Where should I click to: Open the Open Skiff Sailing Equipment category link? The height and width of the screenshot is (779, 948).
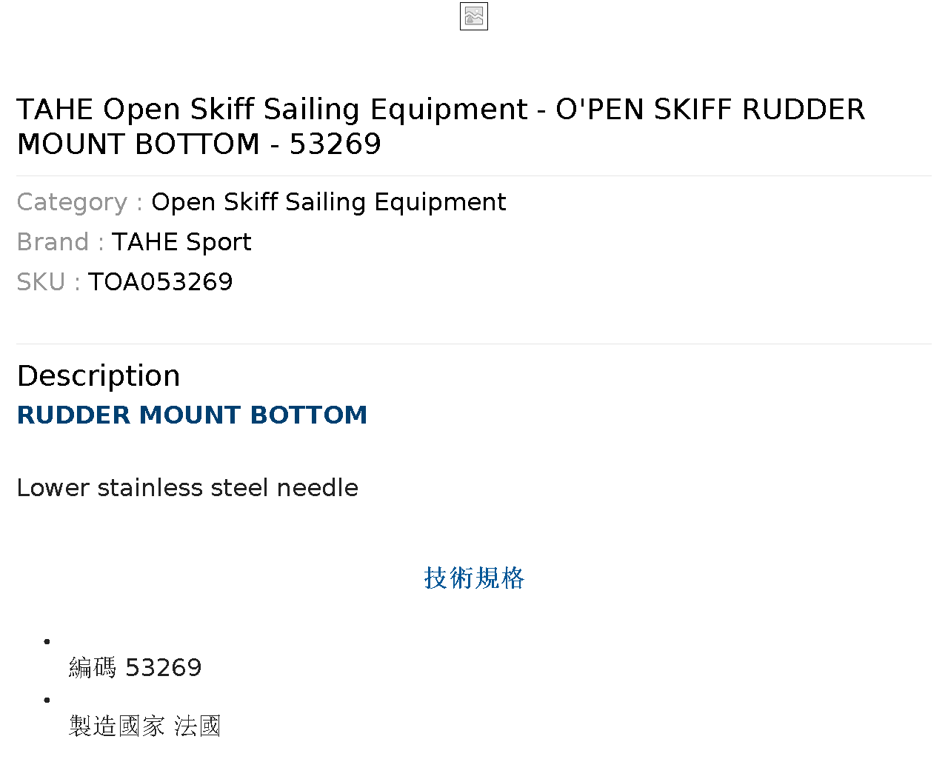[329, 202]
